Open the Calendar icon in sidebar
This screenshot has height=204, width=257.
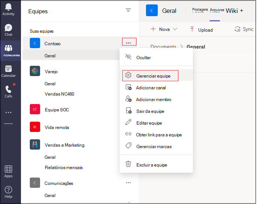click(8, 69)
